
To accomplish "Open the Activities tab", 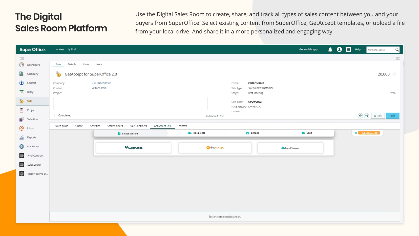I will tap(95, 126).
